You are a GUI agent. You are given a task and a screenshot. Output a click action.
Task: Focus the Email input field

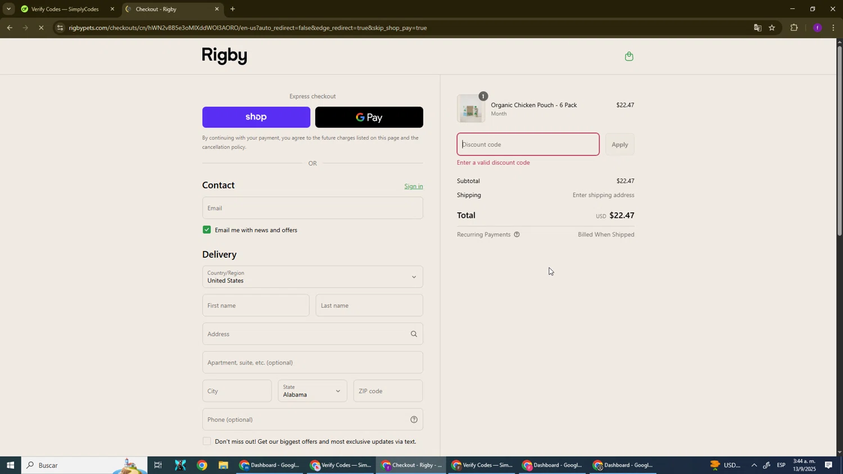312,208
